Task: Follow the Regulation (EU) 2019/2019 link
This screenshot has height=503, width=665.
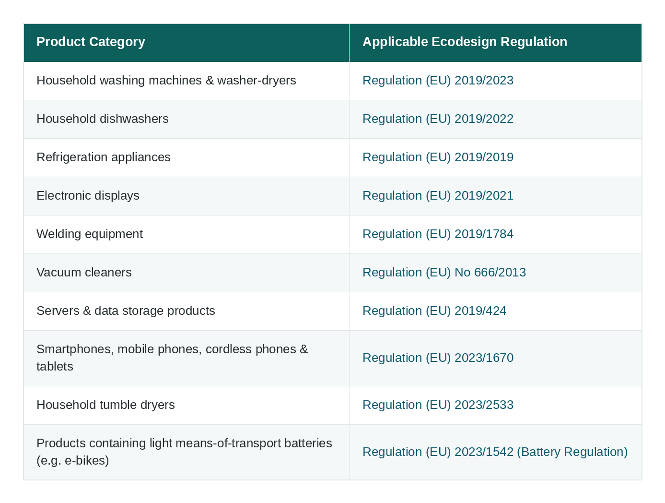Action: [438, 157]
